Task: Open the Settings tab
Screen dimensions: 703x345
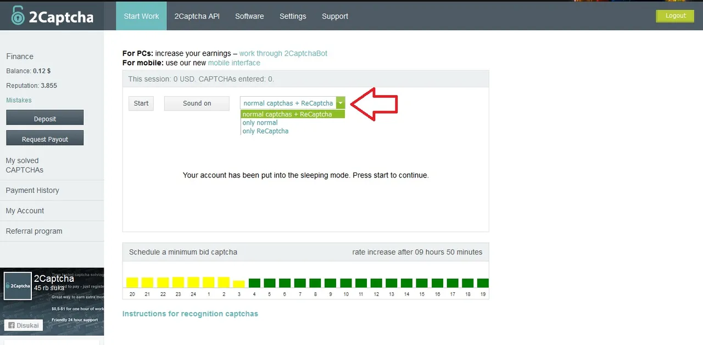Action: pos(293,16)
